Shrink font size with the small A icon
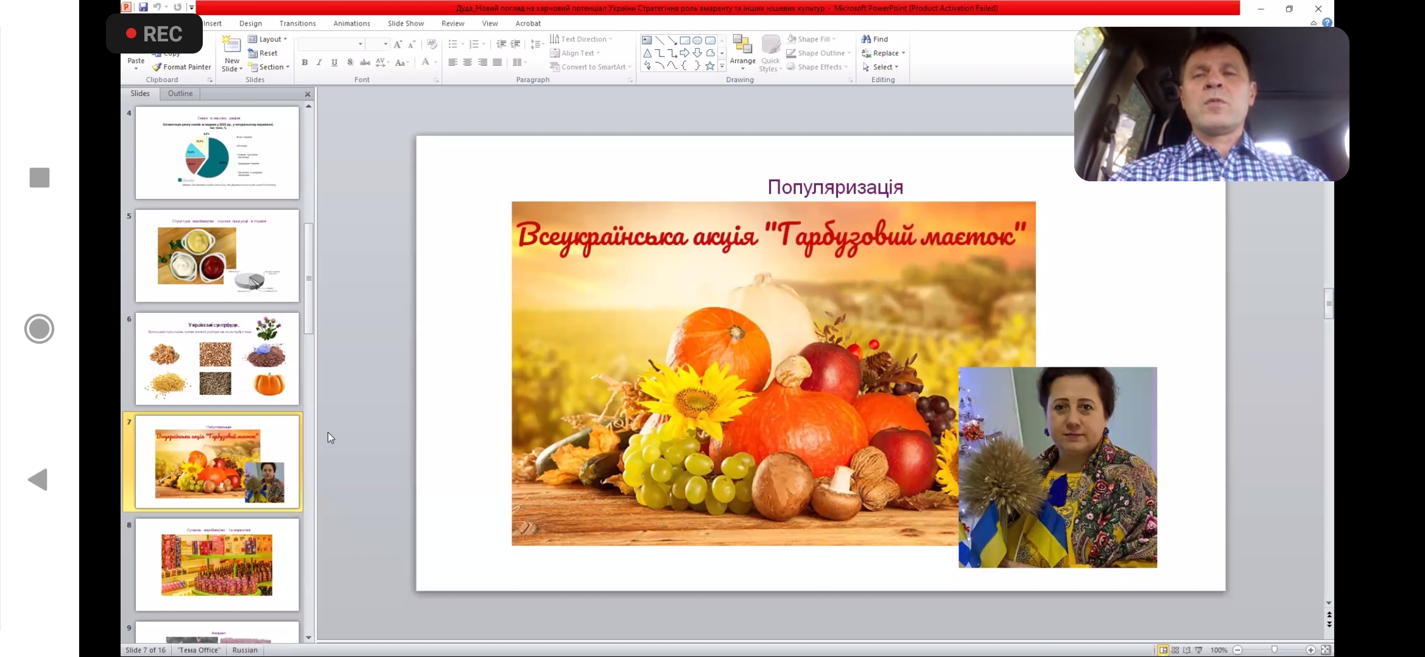Screen dimensions: 1425x657 [x=412, y=44]
